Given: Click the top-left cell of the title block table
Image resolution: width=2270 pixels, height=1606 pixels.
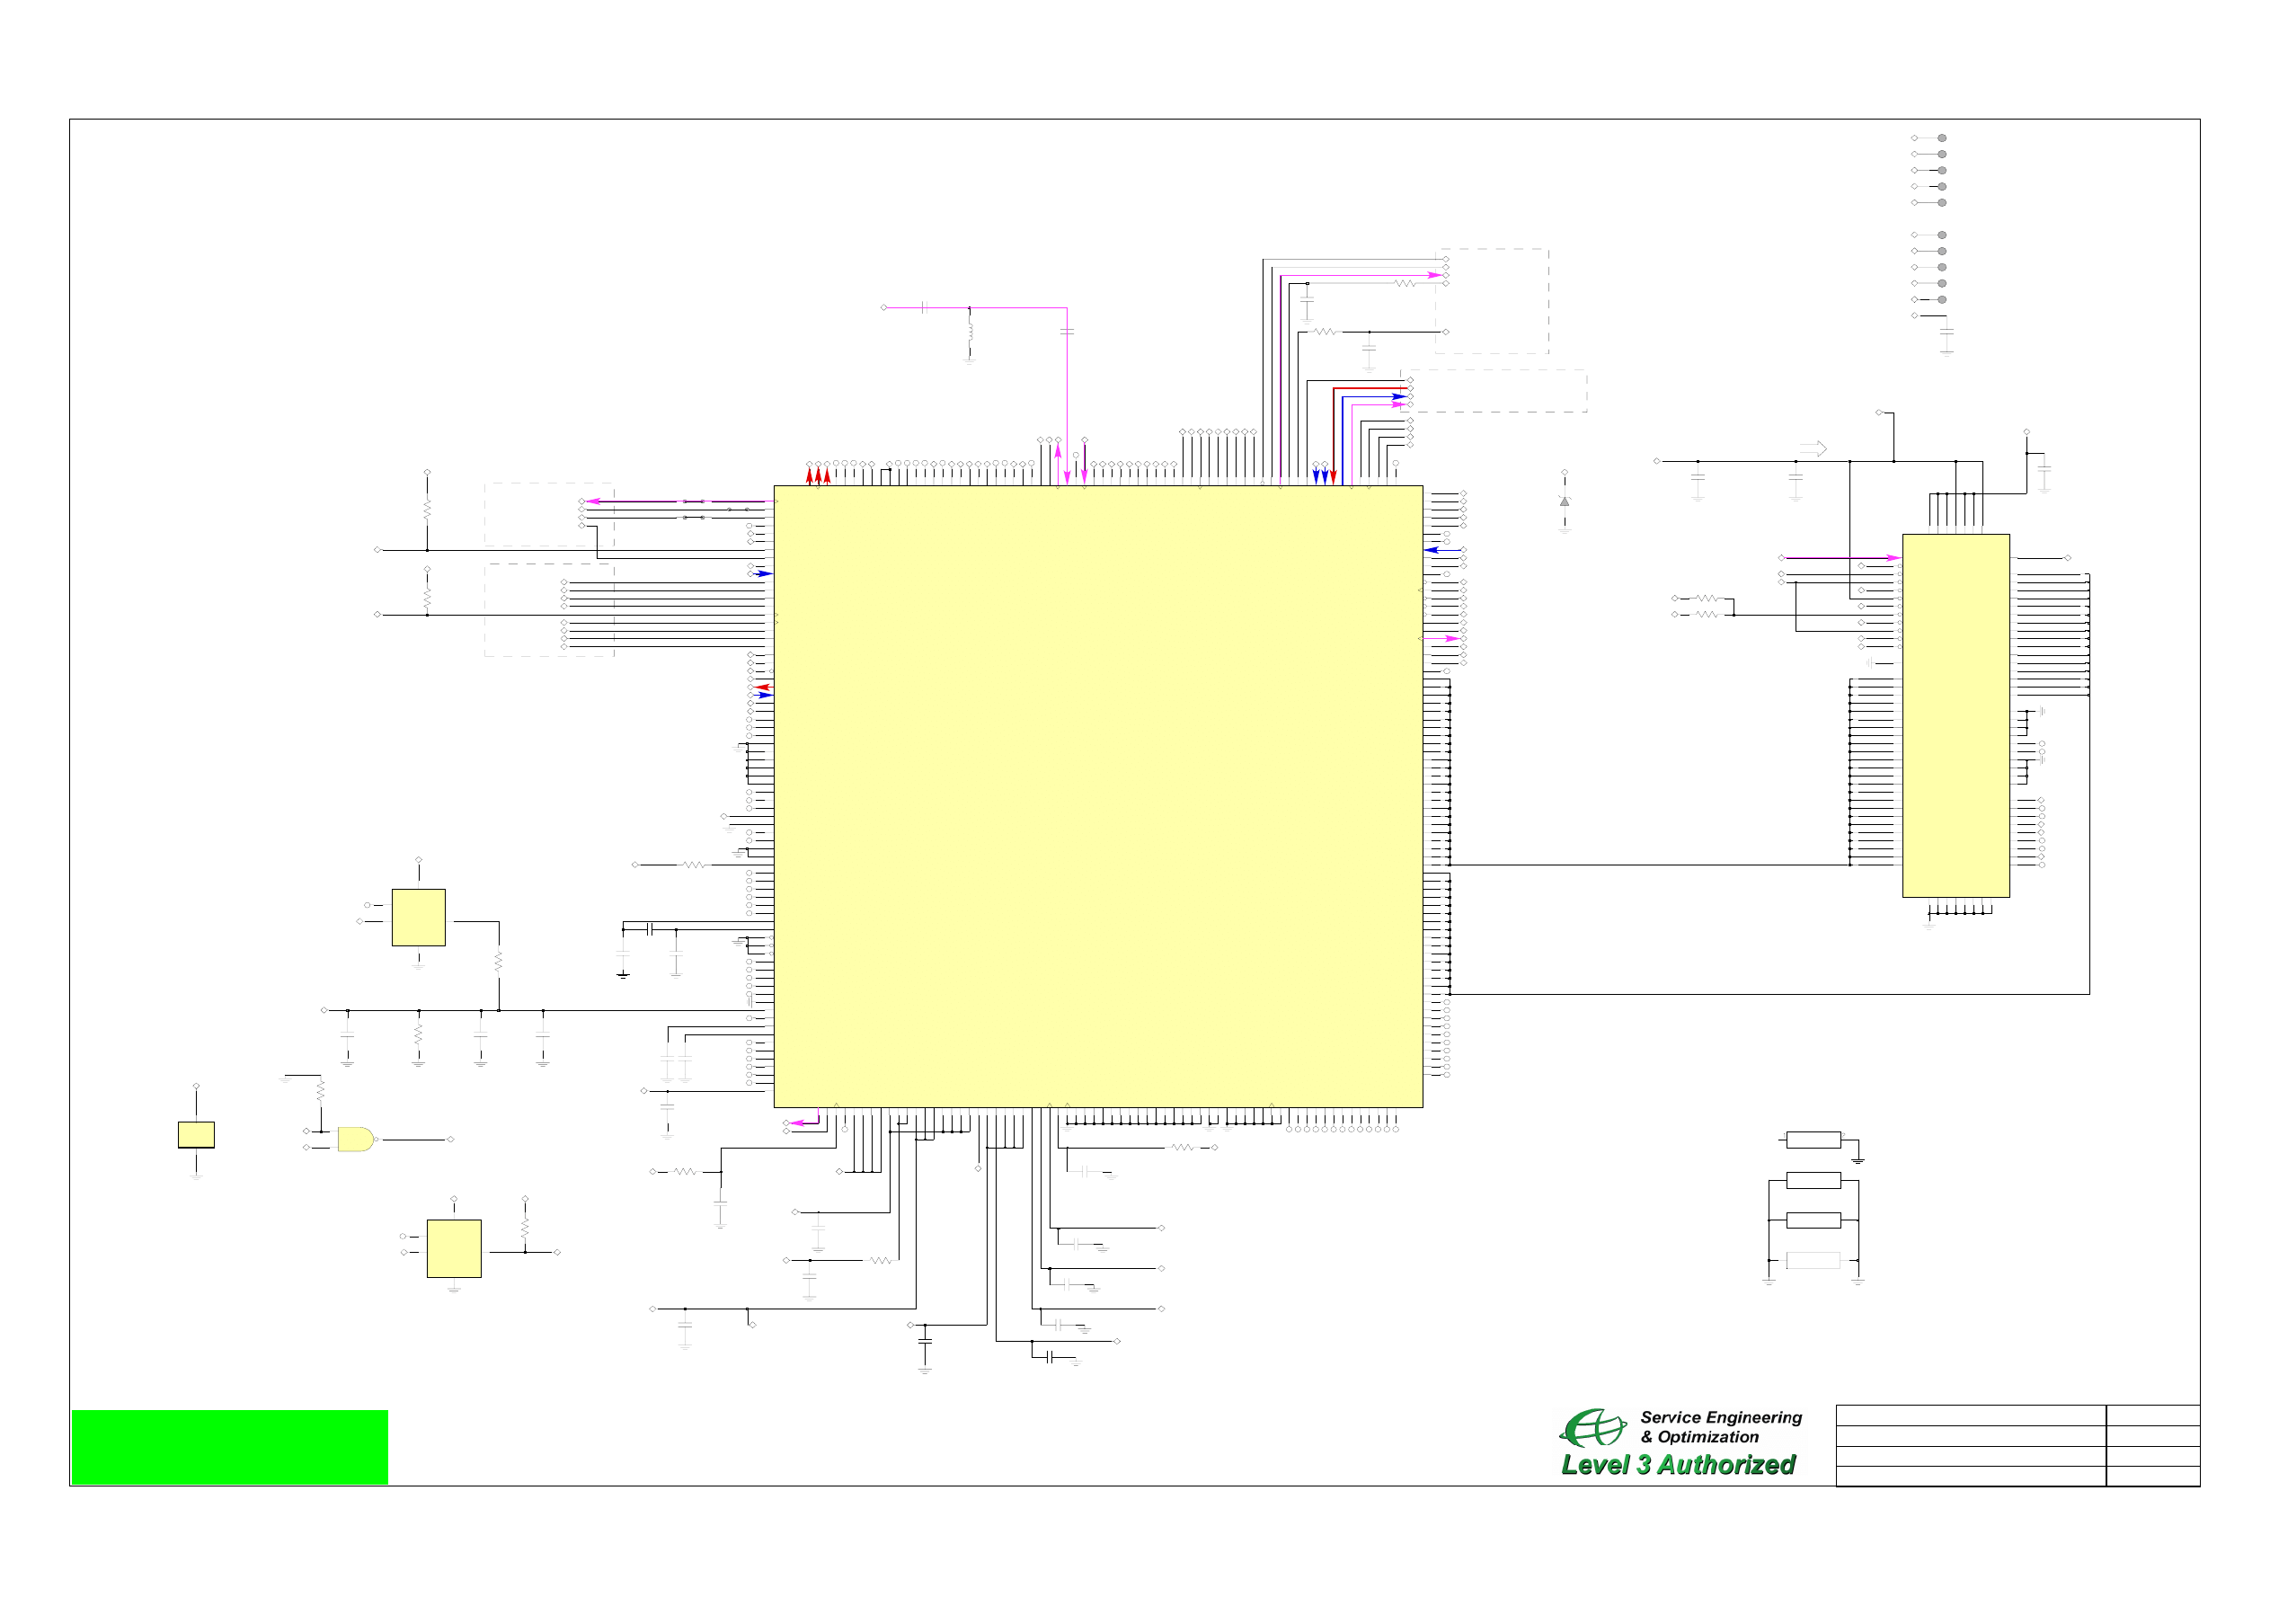Looking at the screenshot, I should click(1970, 1415).
